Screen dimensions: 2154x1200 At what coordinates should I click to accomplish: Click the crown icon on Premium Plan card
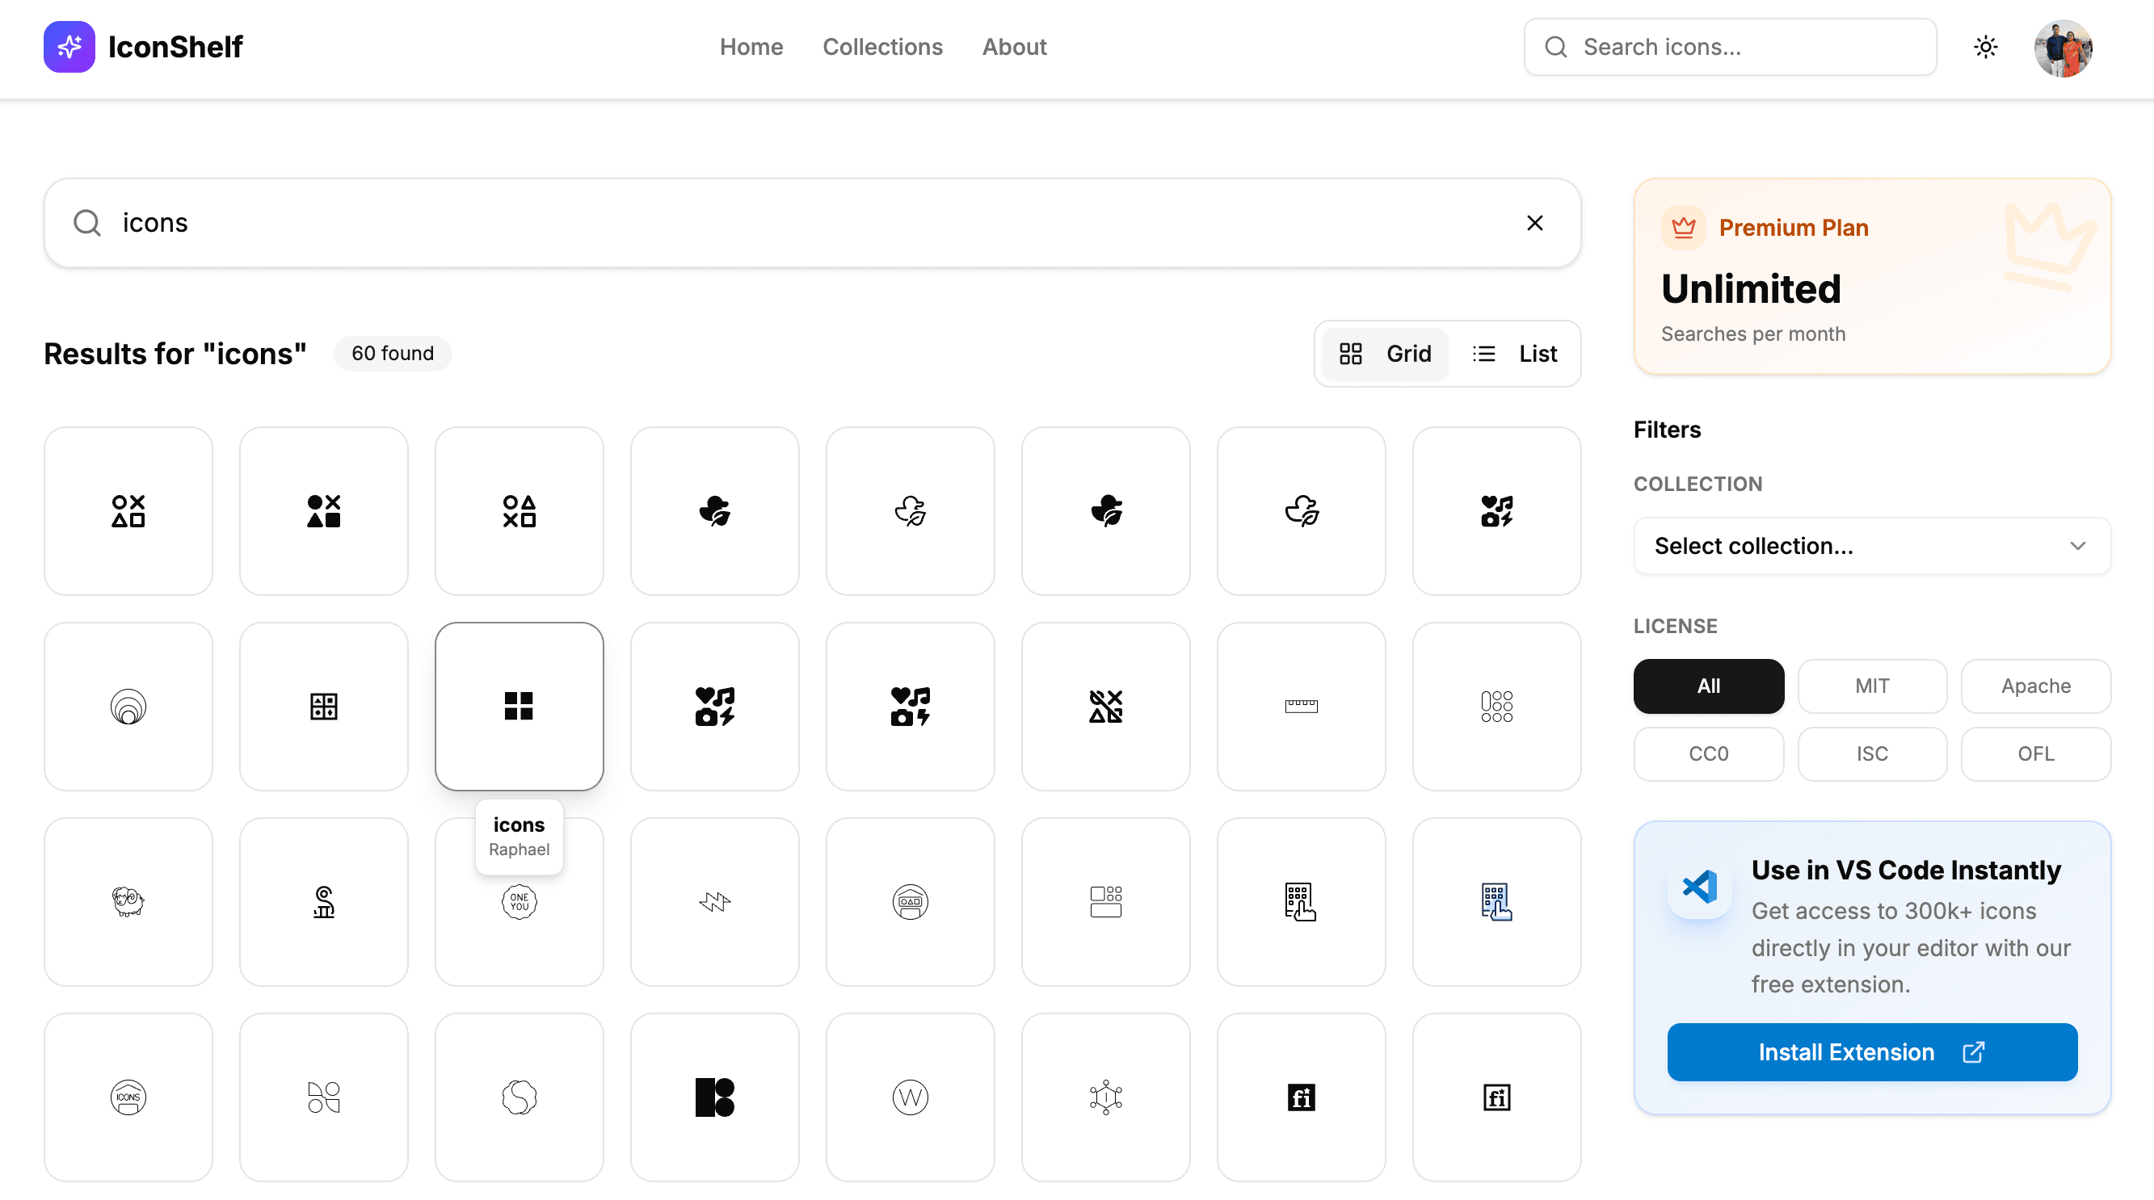click(1683, 226)
